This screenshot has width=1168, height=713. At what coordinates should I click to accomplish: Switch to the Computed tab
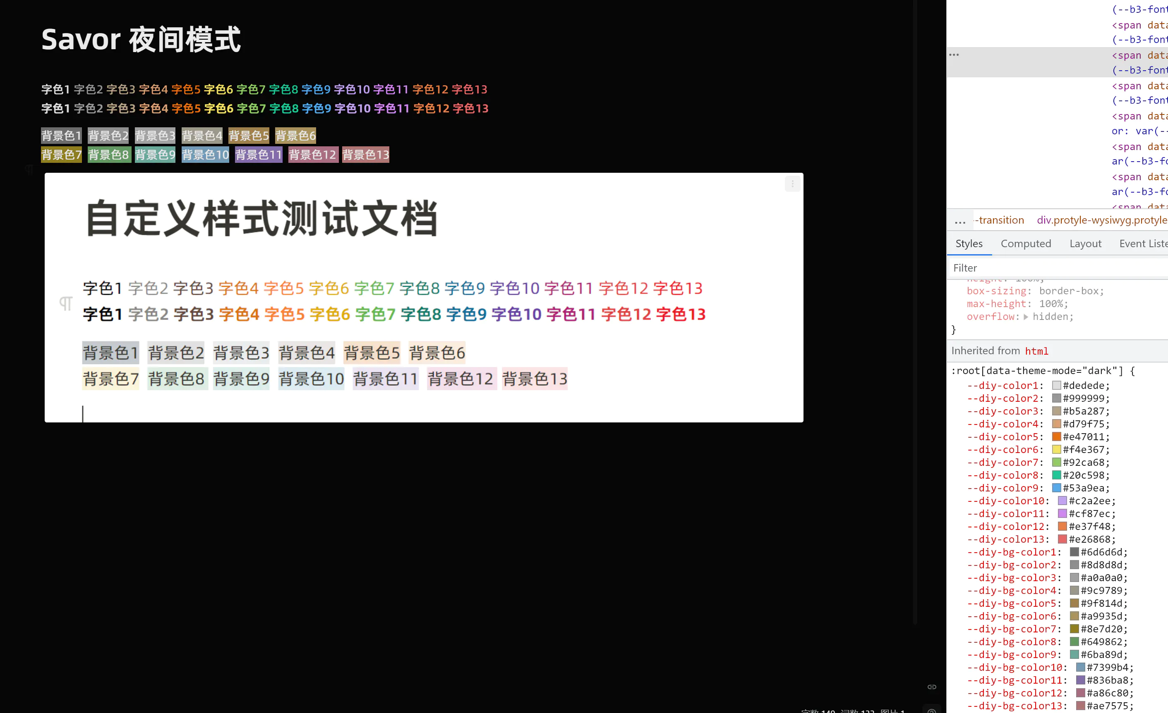pos(1025,243)
